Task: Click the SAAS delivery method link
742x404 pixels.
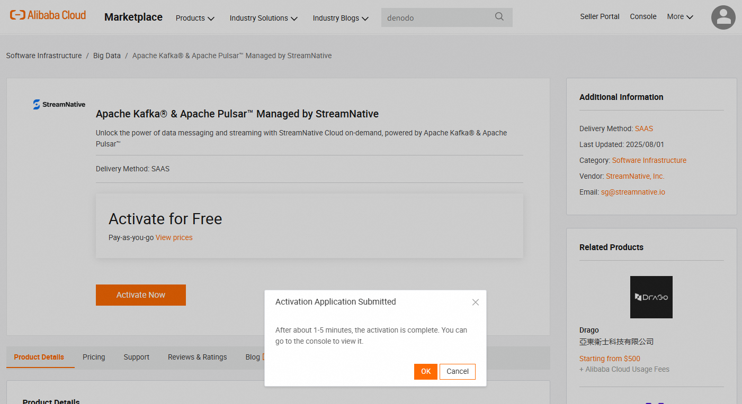Action: (x=644, y=128)
